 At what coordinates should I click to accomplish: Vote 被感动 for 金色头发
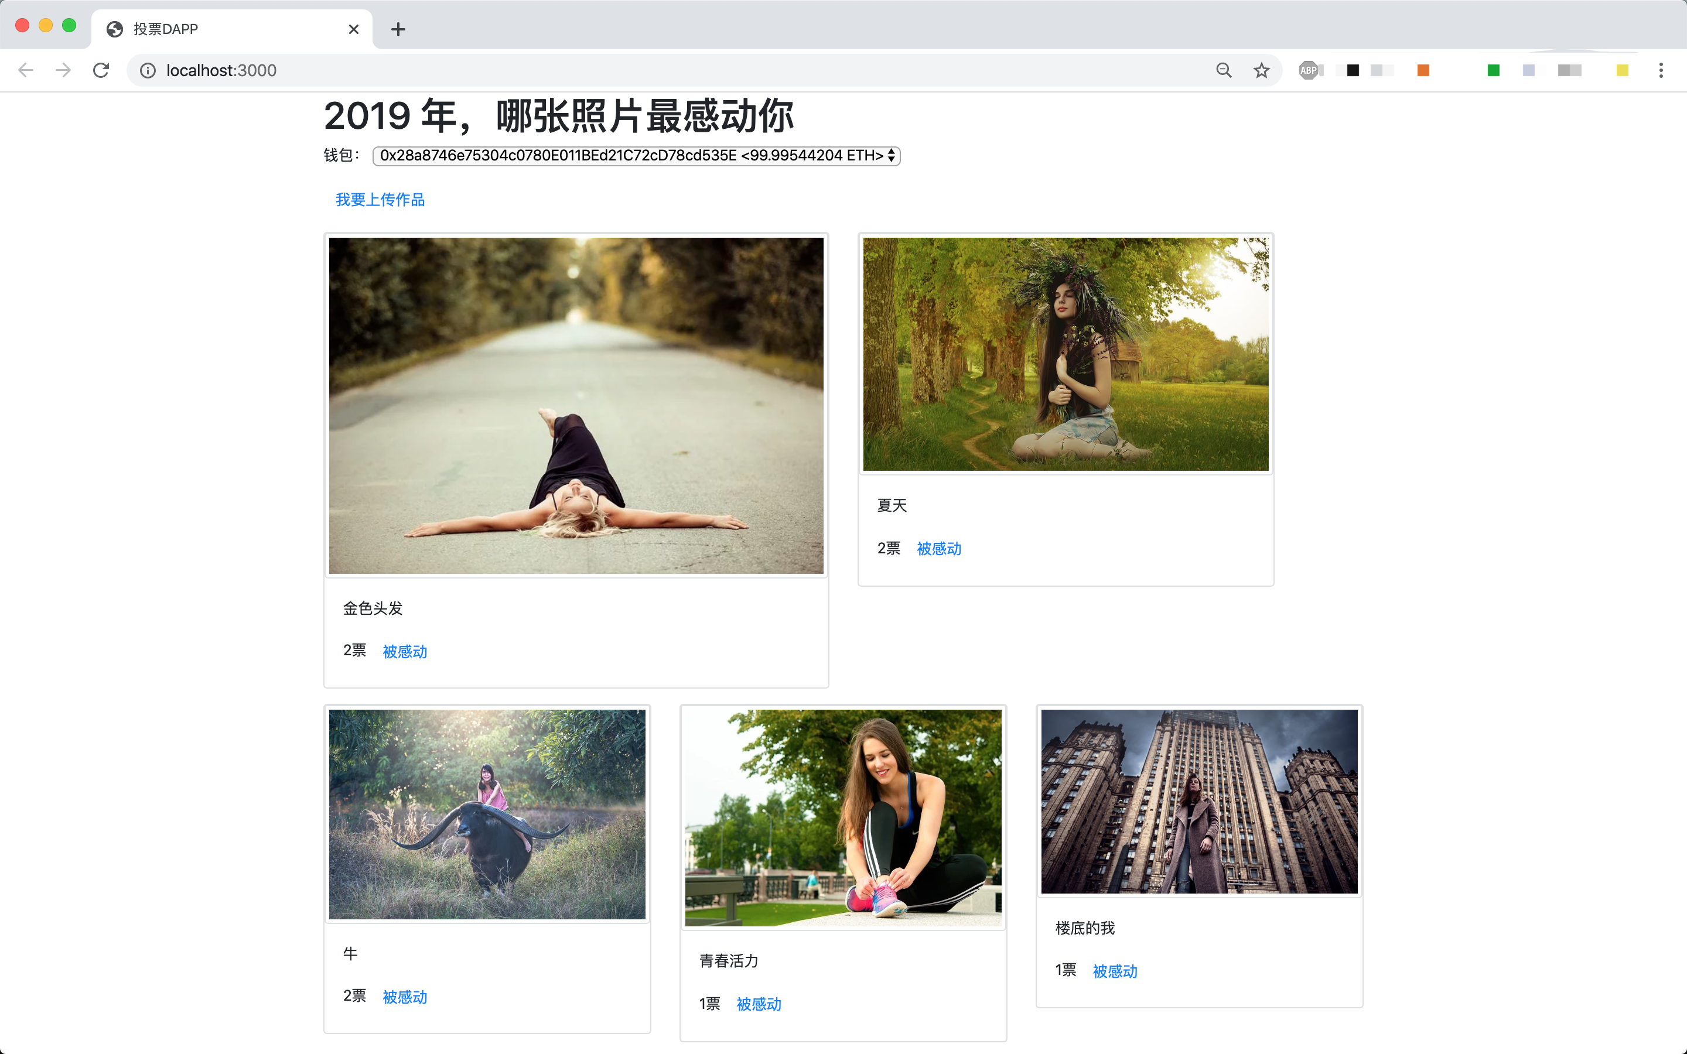coord(404,652)
